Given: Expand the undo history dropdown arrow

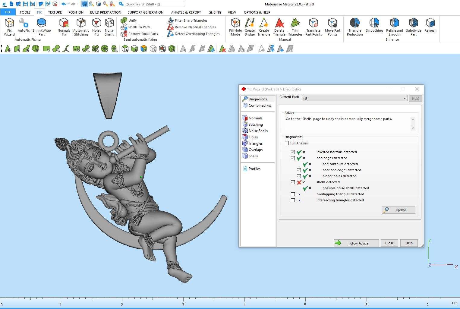Looking at the screenshot, I should [68, 4].
